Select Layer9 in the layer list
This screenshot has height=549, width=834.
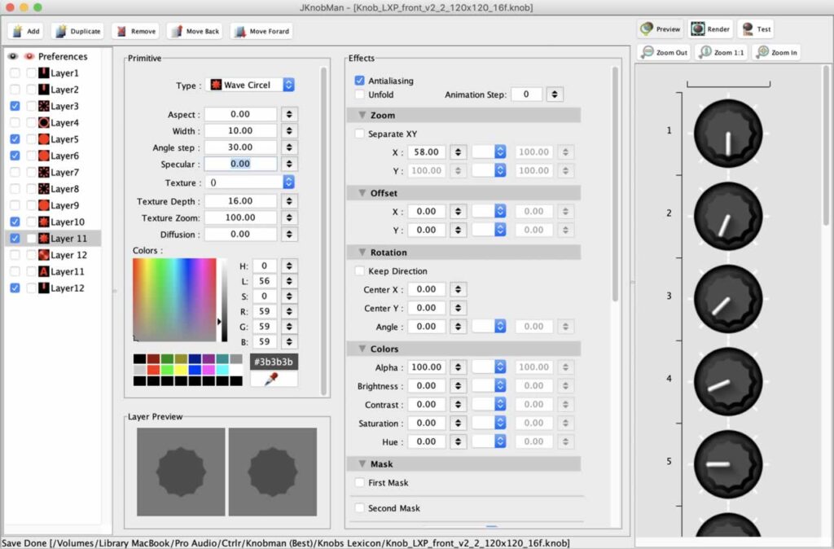tap(64, 205)
